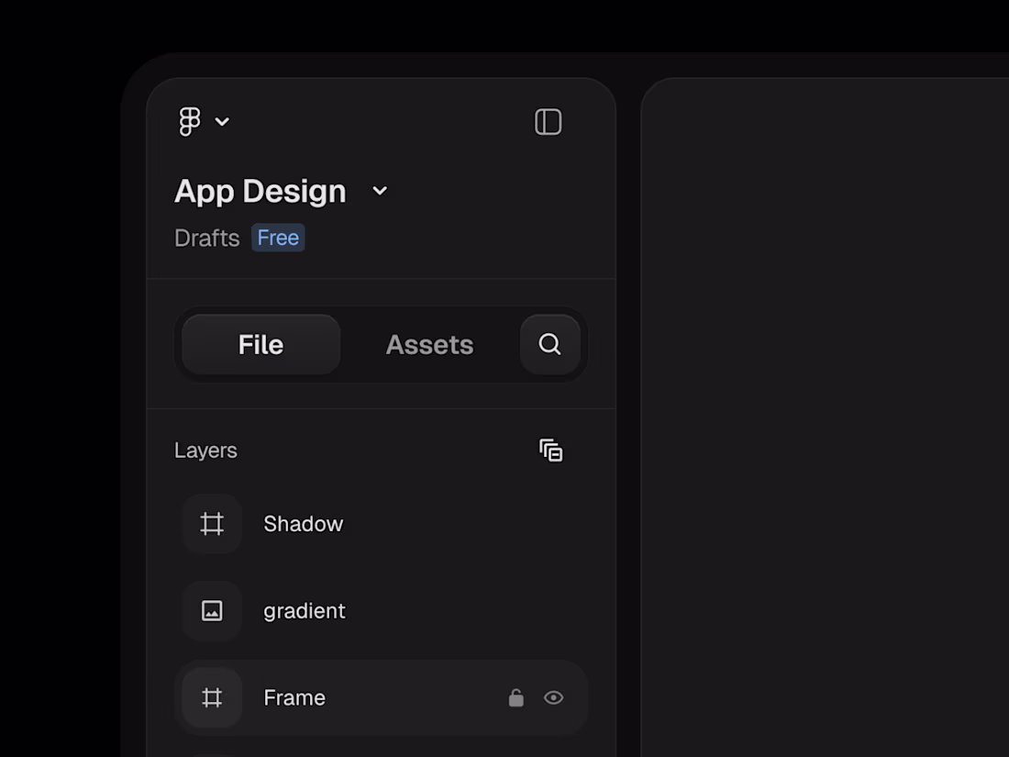The width and height of the screenshot is (1009, 757).
Task: Open the Figma main menu
Action: (x=191, y=120)
